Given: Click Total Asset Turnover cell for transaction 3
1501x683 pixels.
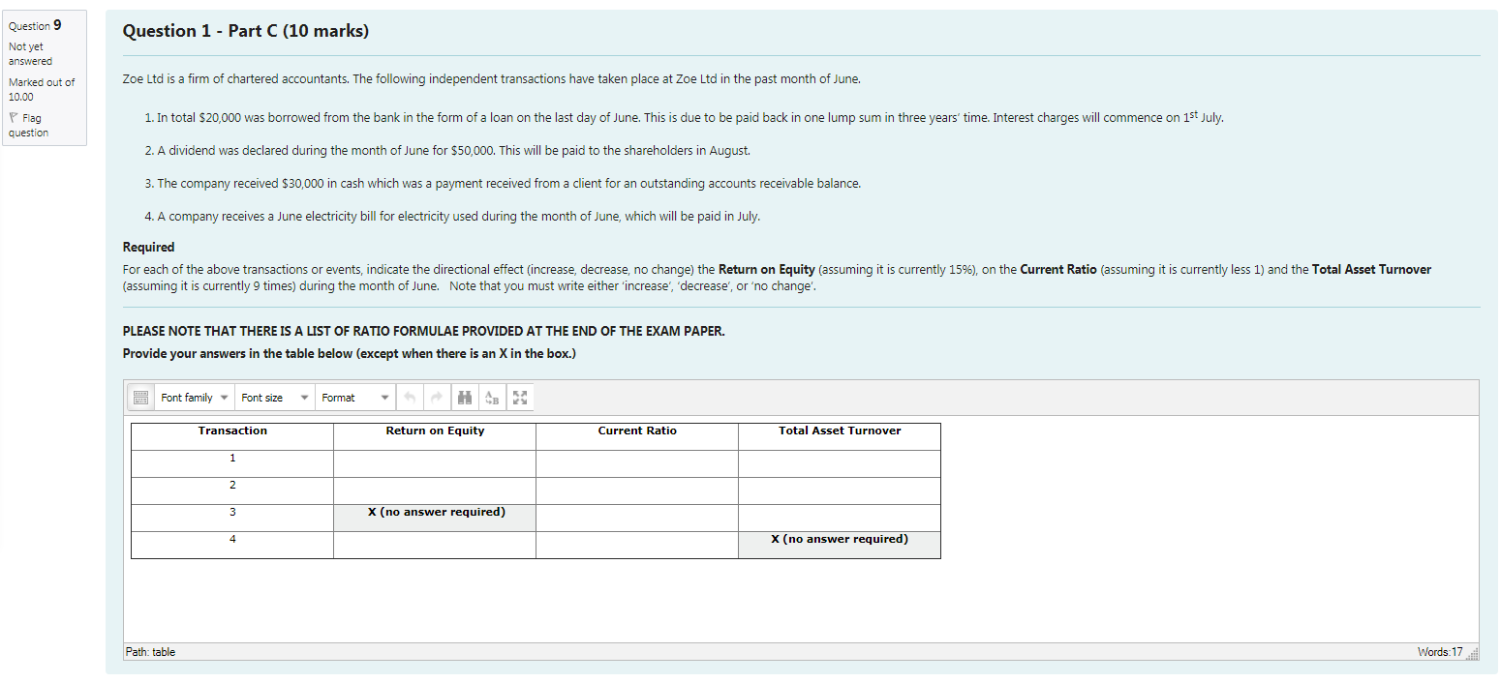Looking at the screenshot, I should (840, 519).
